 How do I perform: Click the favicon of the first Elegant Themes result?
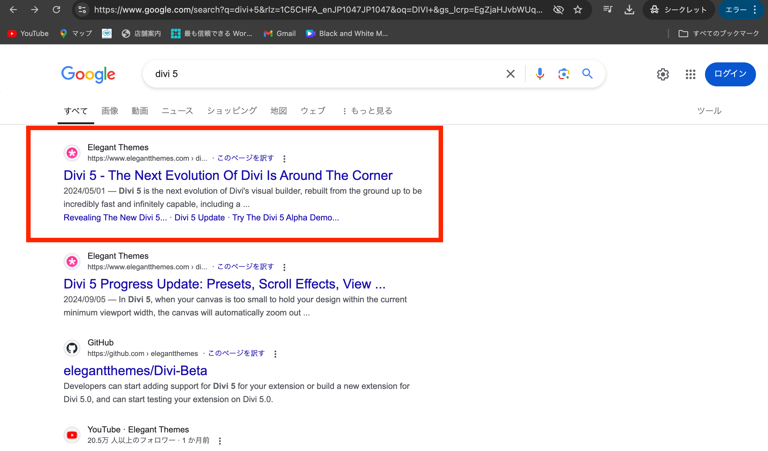pos(72,153)
